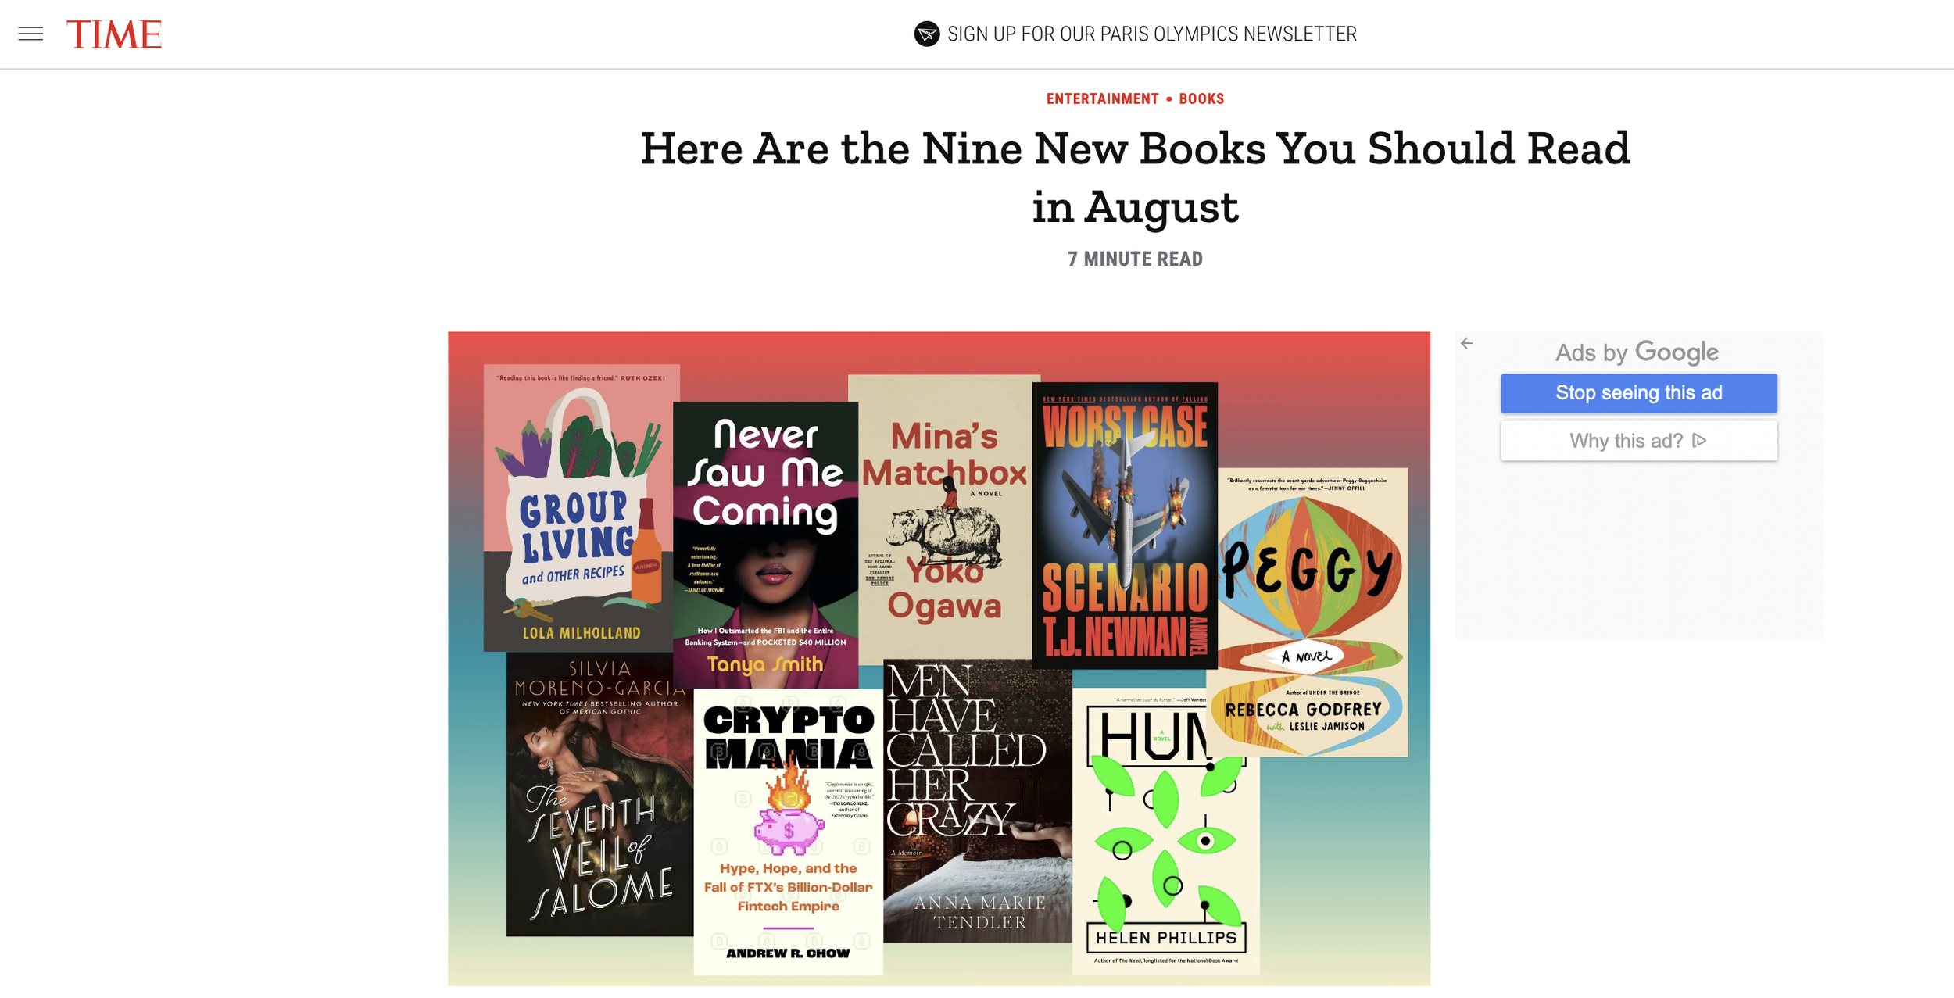Click the TIME logo
The width and height of the screenshot is (1954, 998).
tap(114, 34)
